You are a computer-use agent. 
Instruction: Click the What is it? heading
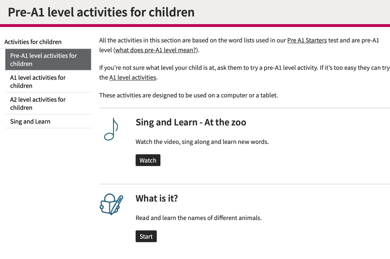pyautogui.click(x=157, y=198)
